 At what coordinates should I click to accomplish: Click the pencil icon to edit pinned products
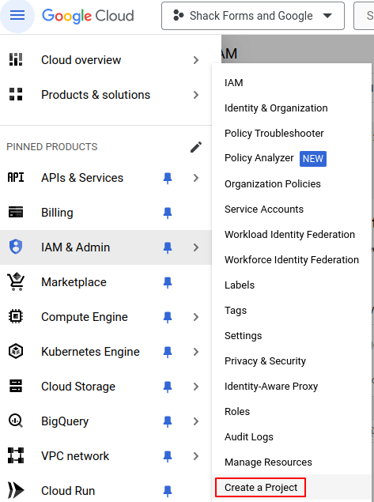[x=196, y=147]
